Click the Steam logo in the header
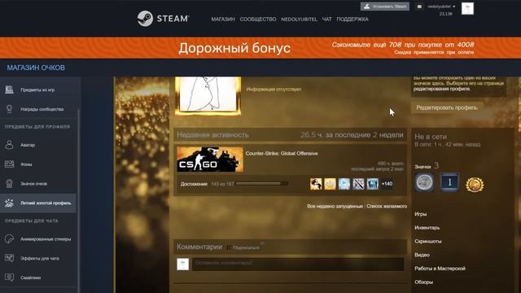521x293 pixels. pos(163,18)
